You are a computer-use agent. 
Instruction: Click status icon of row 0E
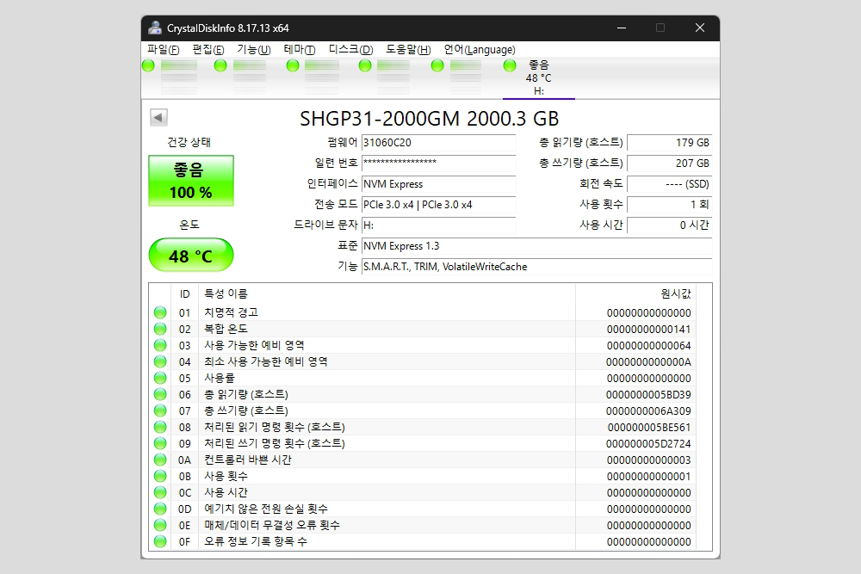point(160,525)
